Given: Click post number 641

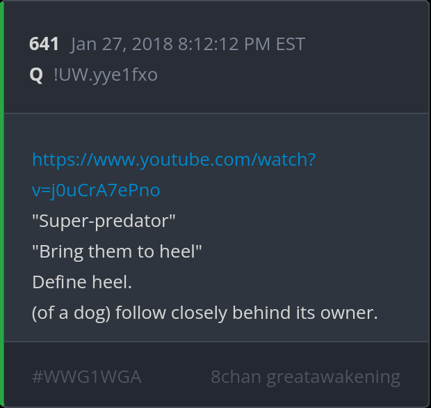Looking at the screenshot, I should coord(44,44).
